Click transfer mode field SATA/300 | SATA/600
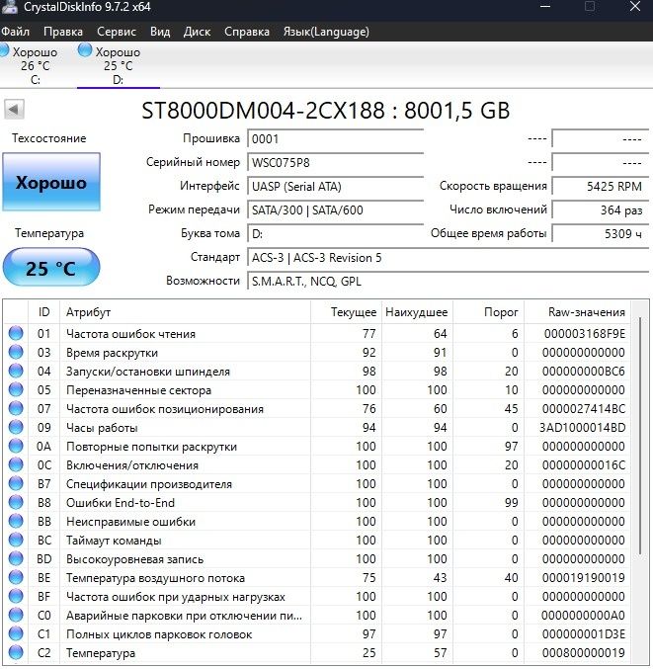This screenshot has width=653, height=669. pyautogui.click(x=335, y=209)
